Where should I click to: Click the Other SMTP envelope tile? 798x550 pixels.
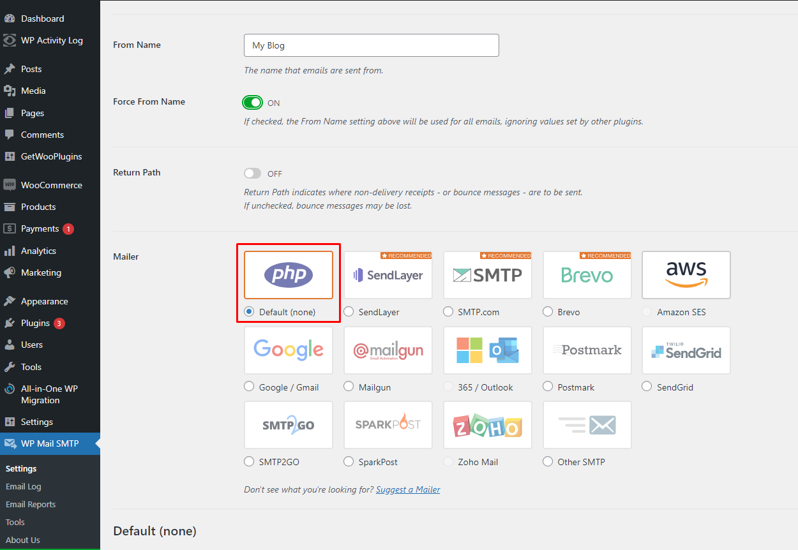587,425
